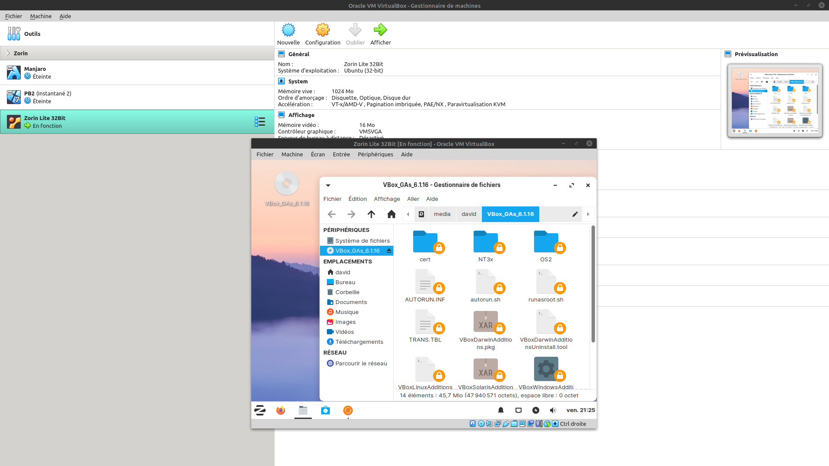Navigate up to the parent directory
This screenshot has height=466, width=829.
[371, 214]
